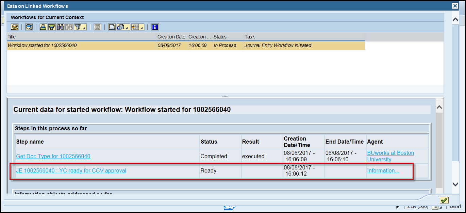The image size is (466, 213).
Task: Activate the Set Filter icon
Action: point(77,27)
